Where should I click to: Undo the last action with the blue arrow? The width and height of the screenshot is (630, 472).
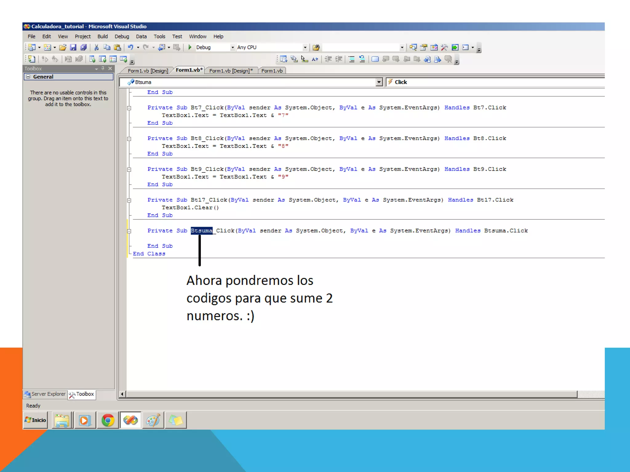[130, 47]
